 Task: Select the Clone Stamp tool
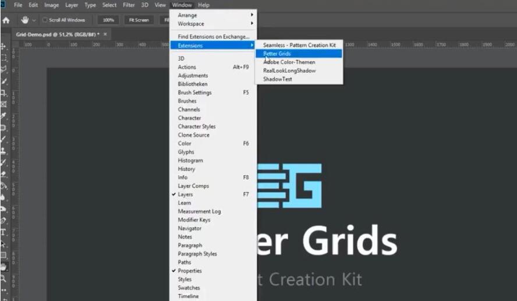pos(3,151)
